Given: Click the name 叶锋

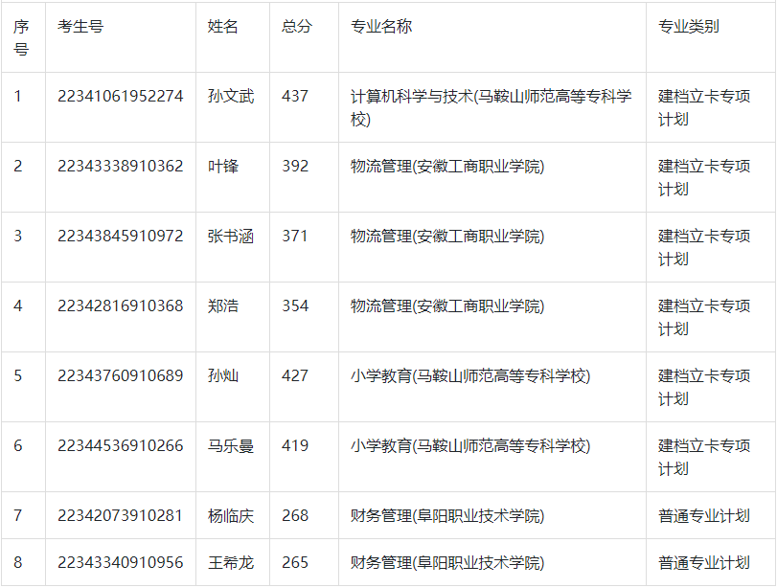Looking at the screenshot, I should pos(223,166).
